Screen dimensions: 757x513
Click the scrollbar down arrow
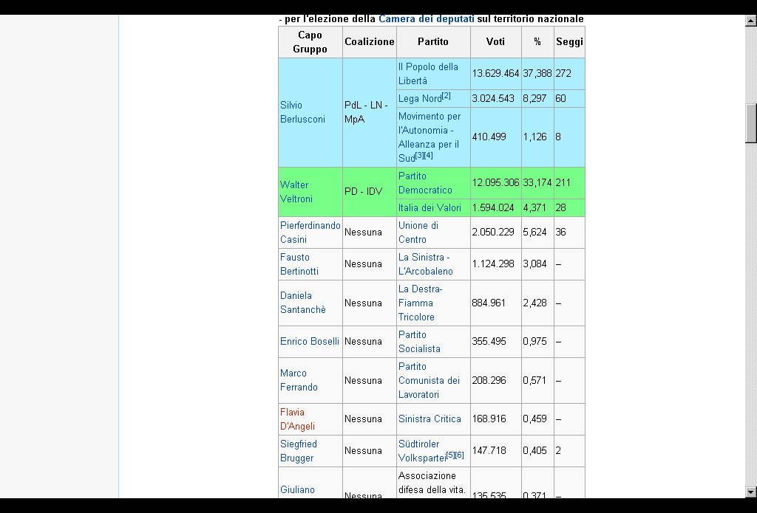(751, 492)
